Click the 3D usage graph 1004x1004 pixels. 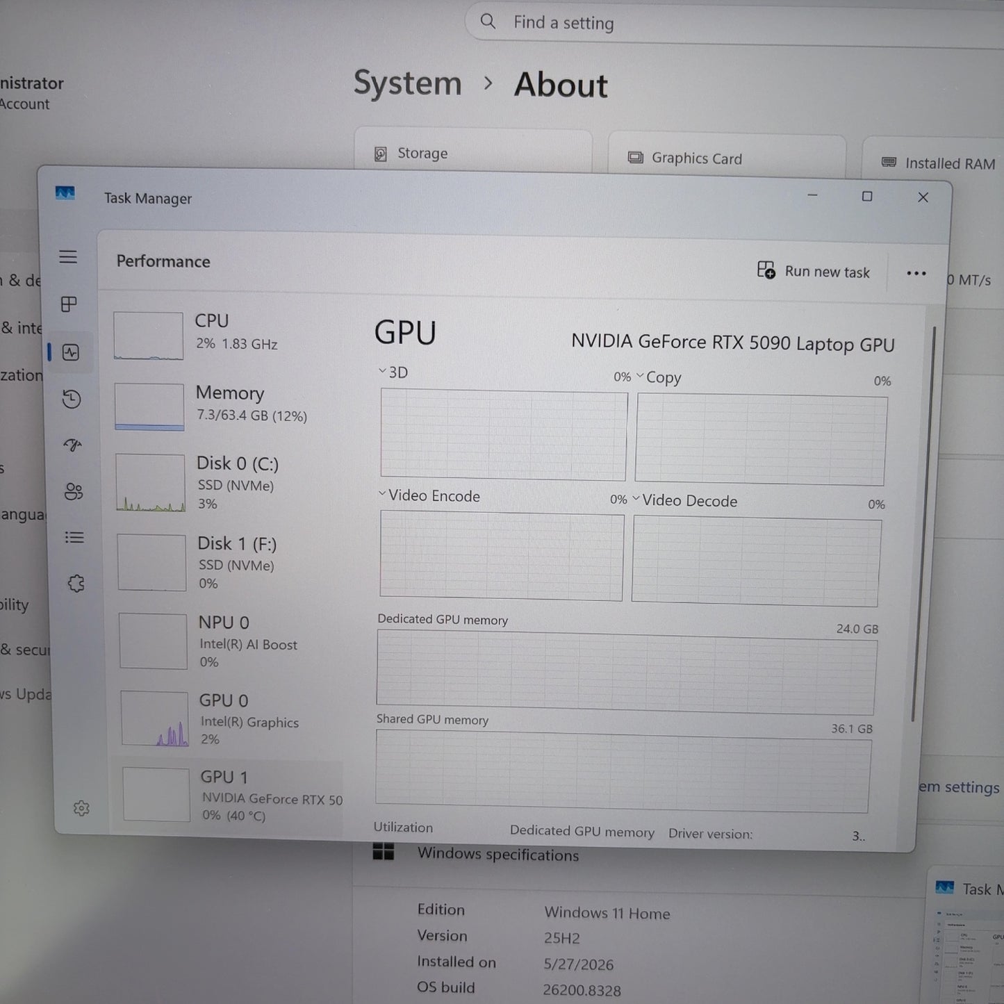[x=504, y=435]
